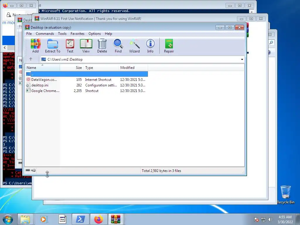Click the WinRAR First Use Notification title bar
Screen dimensions: 300x225
pyautogui.click(x=134, y=18)
